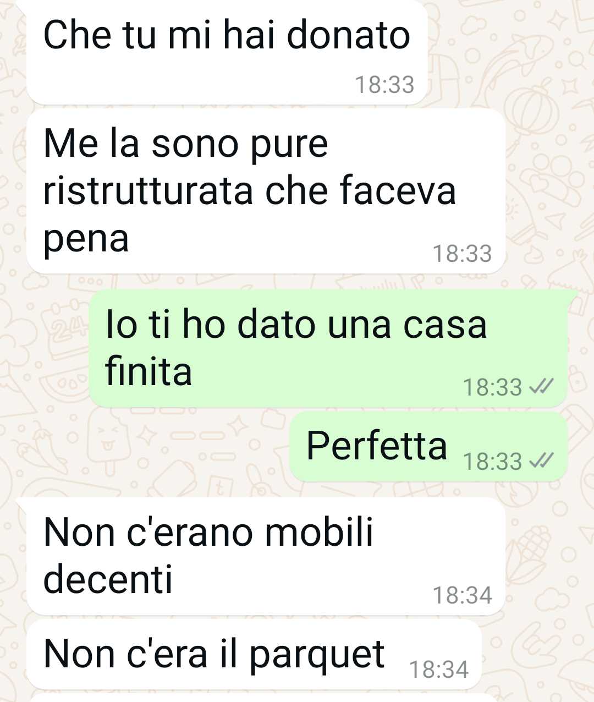Image resolution: width=594 pixels, height=702 pixels.
Task: Click the 18:33 timestamp in the "Perfetta" bubble
Action: click(492, 461)
